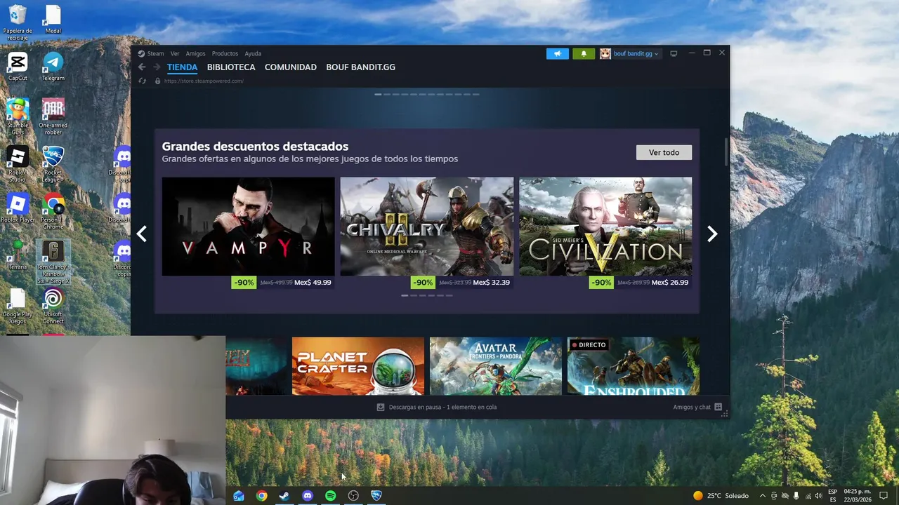
Task: Switch to the TIENDA tab
Action: pos(182,67)
